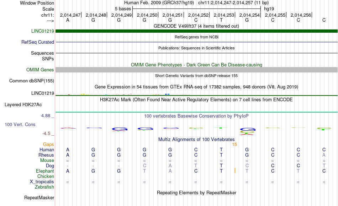Select the gray OMIM Genes item bar
Screen dimensions: 338x206
tap(196, 70)
